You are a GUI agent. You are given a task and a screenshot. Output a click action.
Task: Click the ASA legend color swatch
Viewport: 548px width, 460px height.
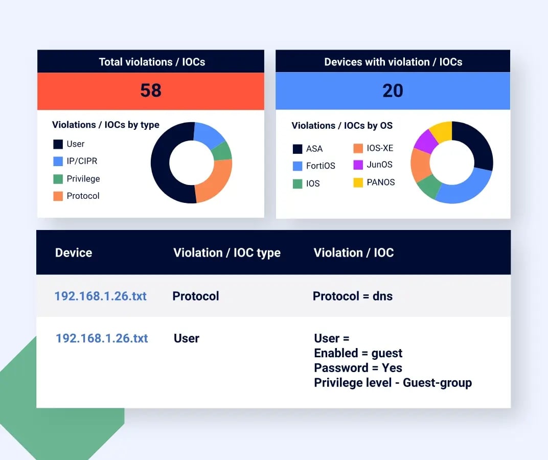tap(298, 149)
